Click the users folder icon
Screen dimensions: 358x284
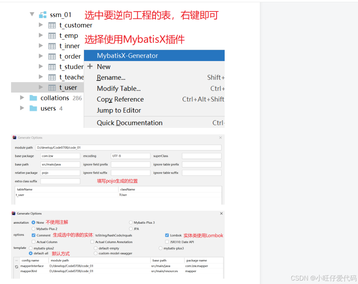[33, 108]
